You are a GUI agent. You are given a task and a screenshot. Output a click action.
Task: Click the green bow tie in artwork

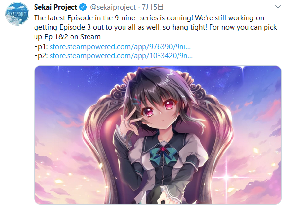tap(163, 152)
